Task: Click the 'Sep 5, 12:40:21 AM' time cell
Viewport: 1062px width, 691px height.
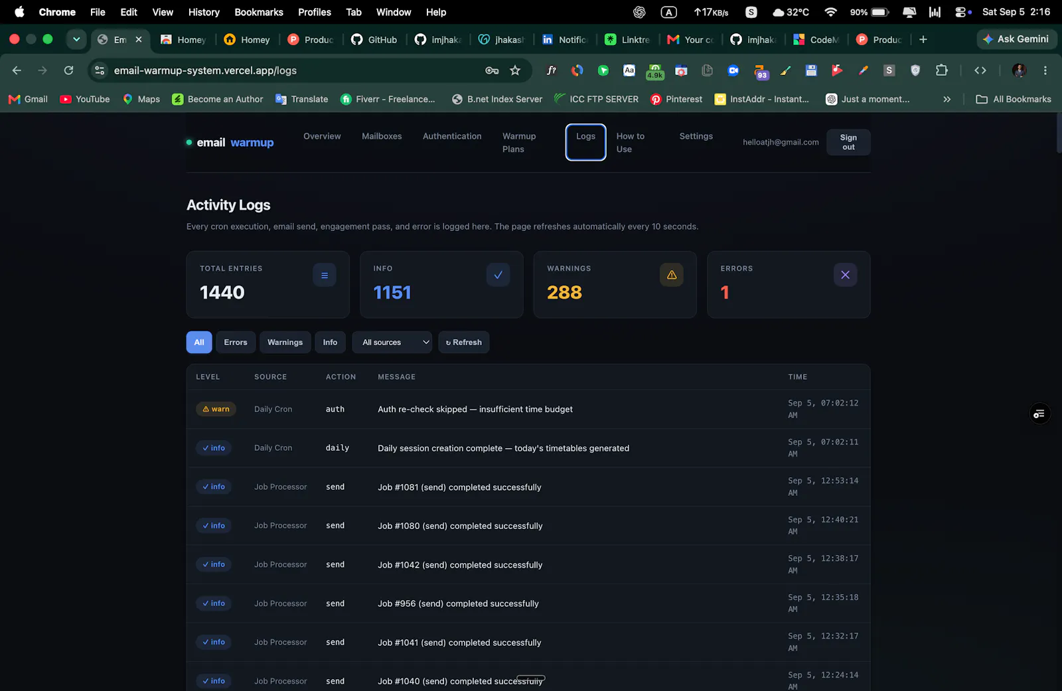Action: click(823, 526)
